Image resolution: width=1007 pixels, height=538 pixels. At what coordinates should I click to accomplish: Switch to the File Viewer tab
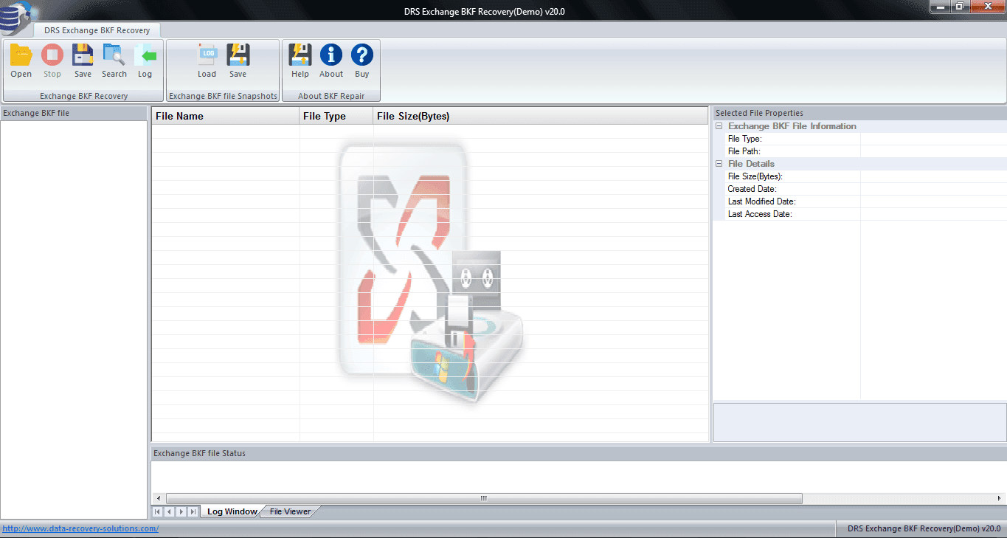(x=288, y=511)
